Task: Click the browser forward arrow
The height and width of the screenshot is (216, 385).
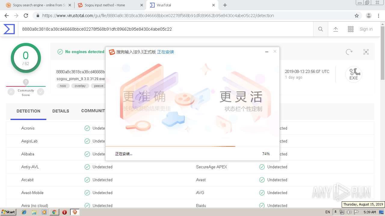Action: [x=16, y=16]
